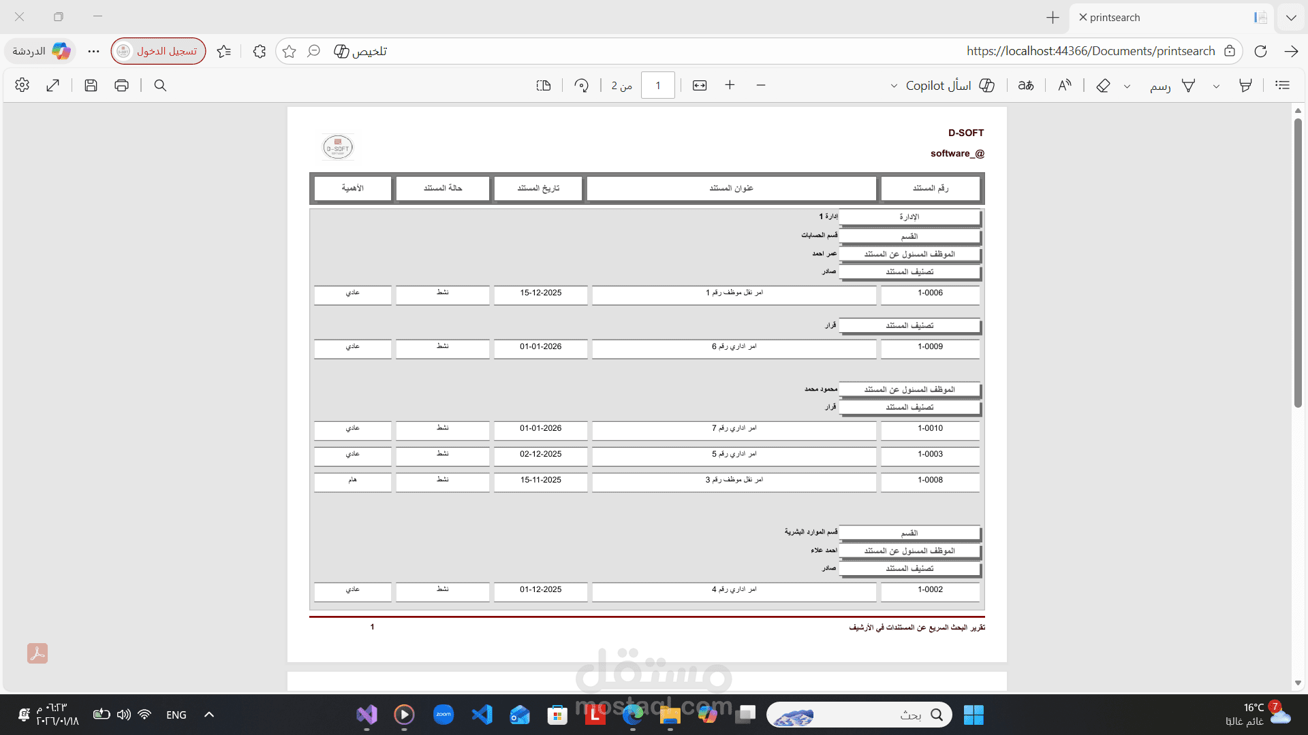1308x735 pixels.
Task: Zoom out using the minus icon
Action: [761, 85]
